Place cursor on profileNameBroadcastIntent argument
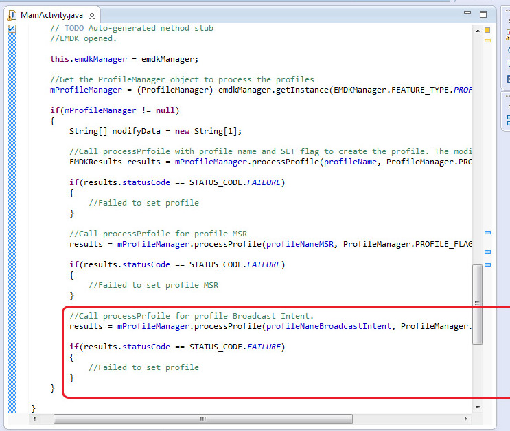 [329, 326]
